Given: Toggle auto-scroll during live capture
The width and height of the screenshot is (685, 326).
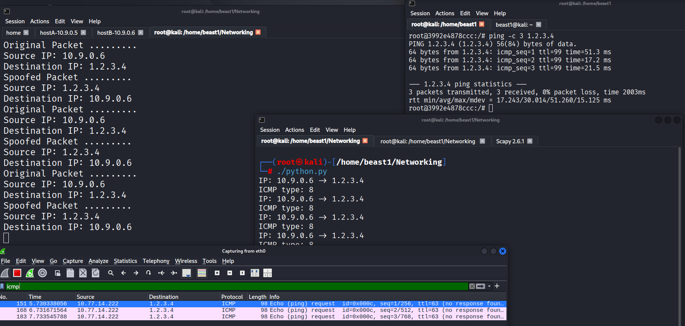Looking at the screenshot, I should (187, 273).
